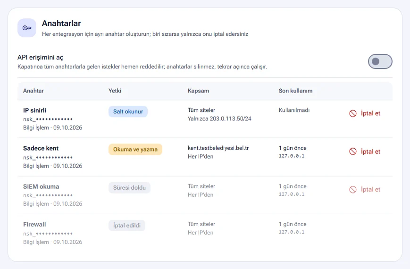Click the Salt okunur badge
410x269 pixels.
(x=128, y=111)
